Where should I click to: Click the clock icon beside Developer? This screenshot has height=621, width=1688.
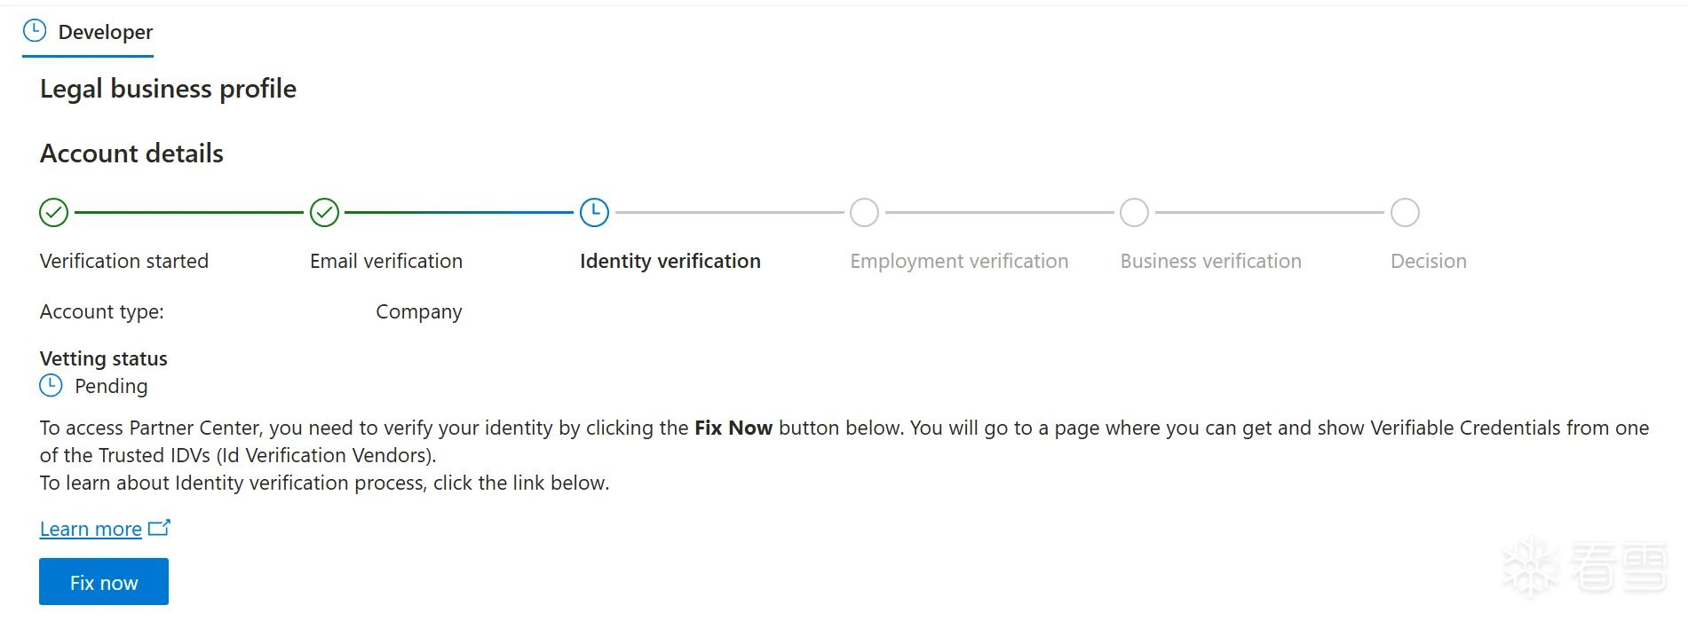pos(34,31)
